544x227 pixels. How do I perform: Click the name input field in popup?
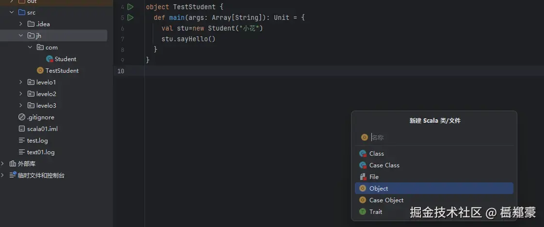click(x=436, y=137)
